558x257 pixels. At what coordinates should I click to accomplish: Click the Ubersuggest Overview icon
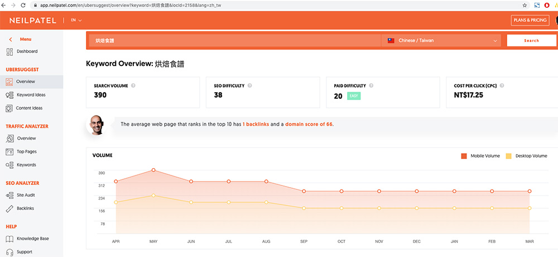9,82
